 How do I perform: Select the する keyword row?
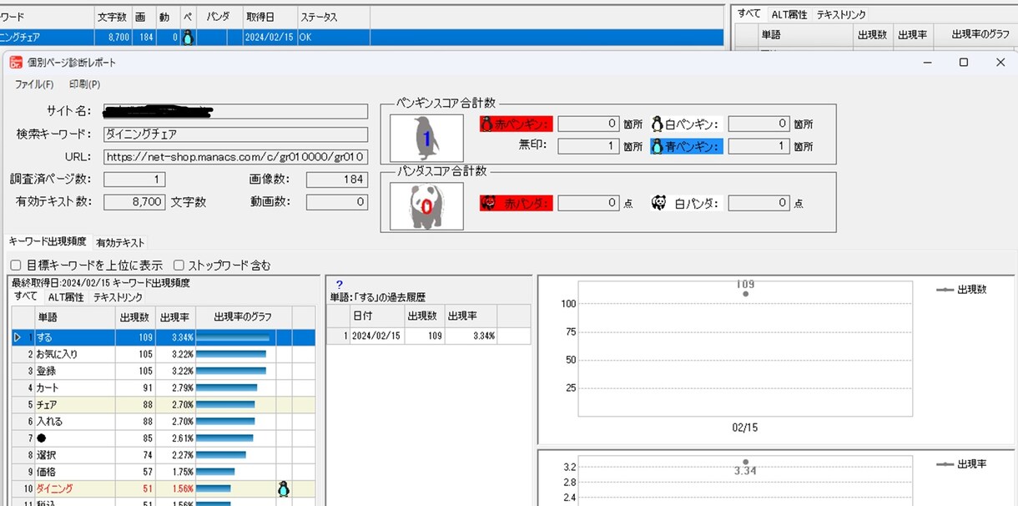(164, 337)
